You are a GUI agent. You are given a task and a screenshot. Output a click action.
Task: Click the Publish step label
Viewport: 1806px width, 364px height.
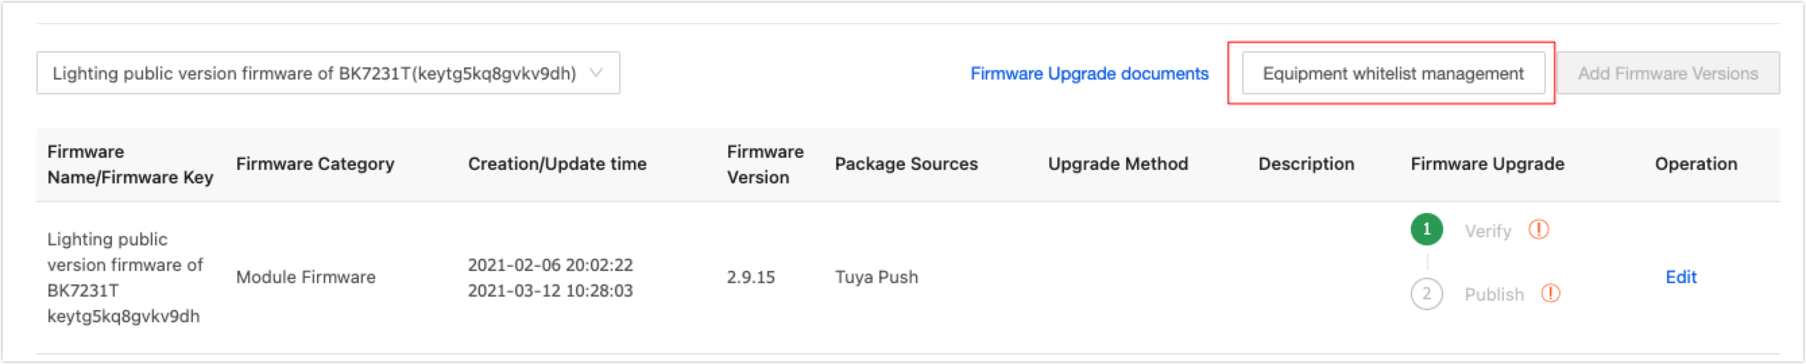click(x=1494, y=295)
